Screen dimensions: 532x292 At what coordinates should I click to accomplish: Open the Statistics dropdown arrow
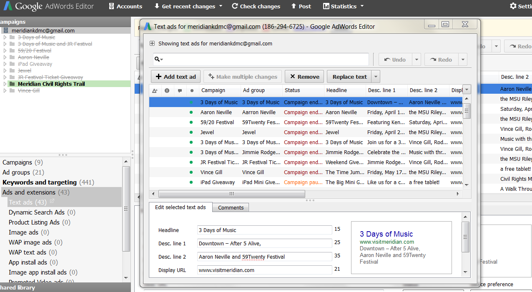coord(362,6)
